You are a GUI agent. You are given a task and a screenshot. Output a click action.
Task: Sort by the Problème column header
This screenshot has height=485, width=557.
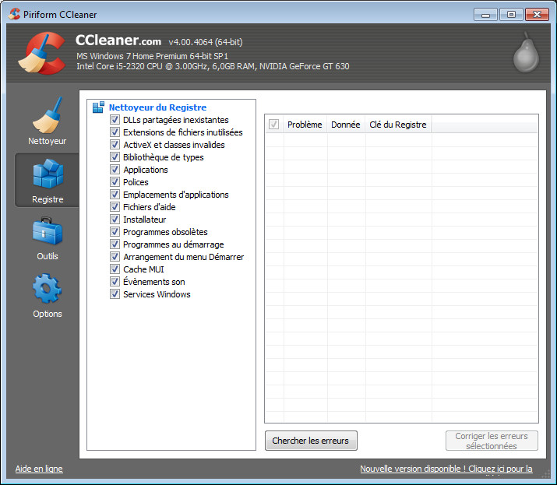tap(305, 125)
